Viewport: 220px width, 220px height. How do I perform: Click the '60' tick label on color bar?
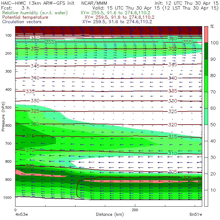coord(213,108)
